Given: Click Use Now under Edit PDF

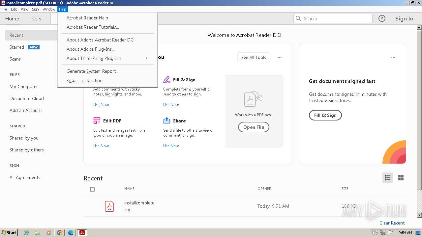Looking at the screenshot, I should point(101,146).
